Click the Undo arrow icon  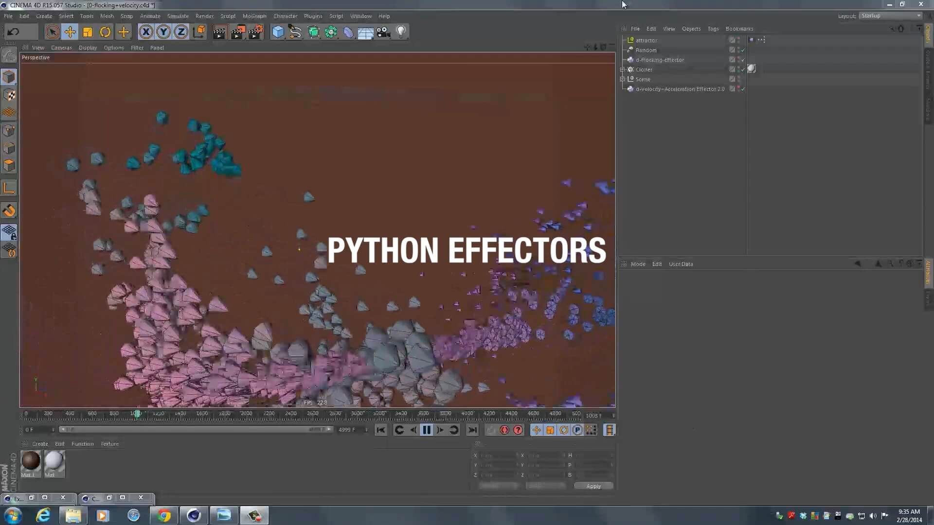coord(14,32)
